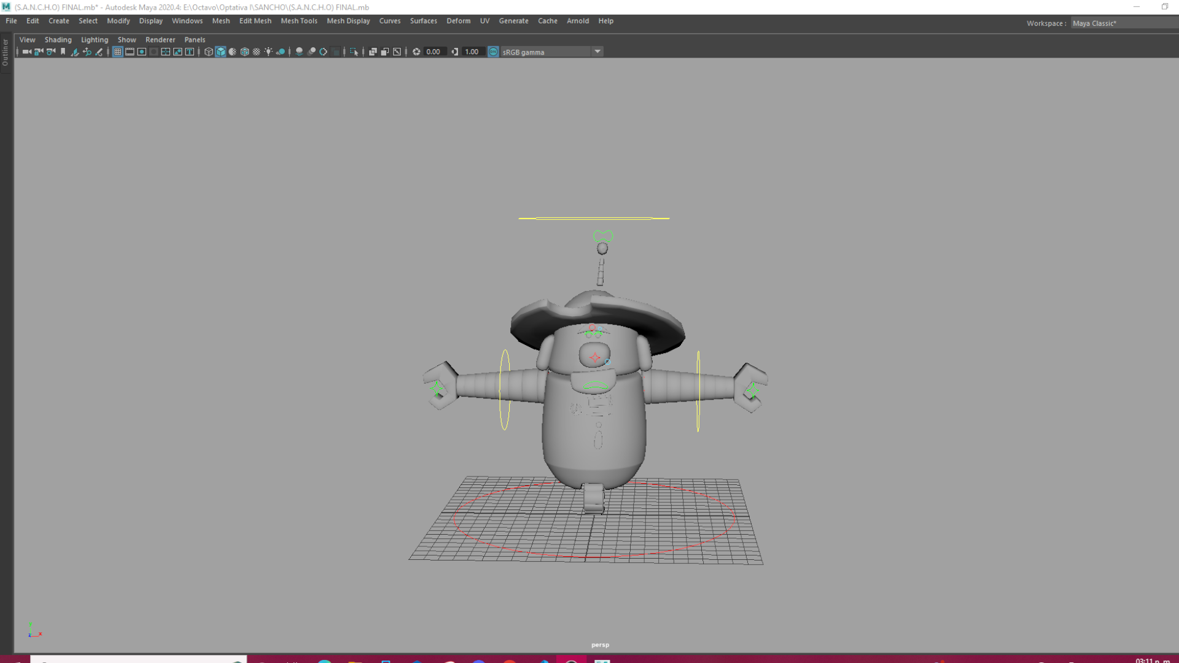This screenshot has height=663, width=1179.
Task: Click the gamma value field 1.00
Action: 472,52
